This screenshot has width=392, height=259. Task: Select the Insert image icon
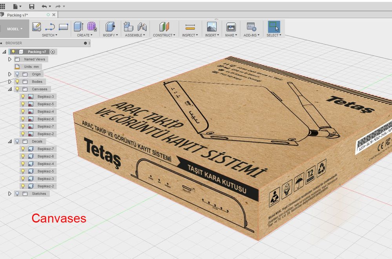pos(212,27)
